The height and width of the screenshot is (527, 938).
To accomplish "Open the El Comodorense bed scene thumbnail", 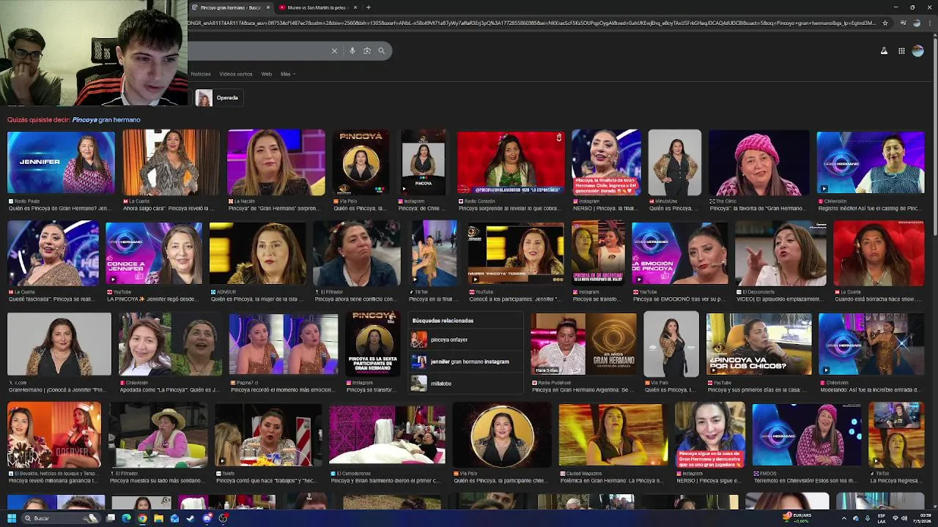I will (387, 435).
